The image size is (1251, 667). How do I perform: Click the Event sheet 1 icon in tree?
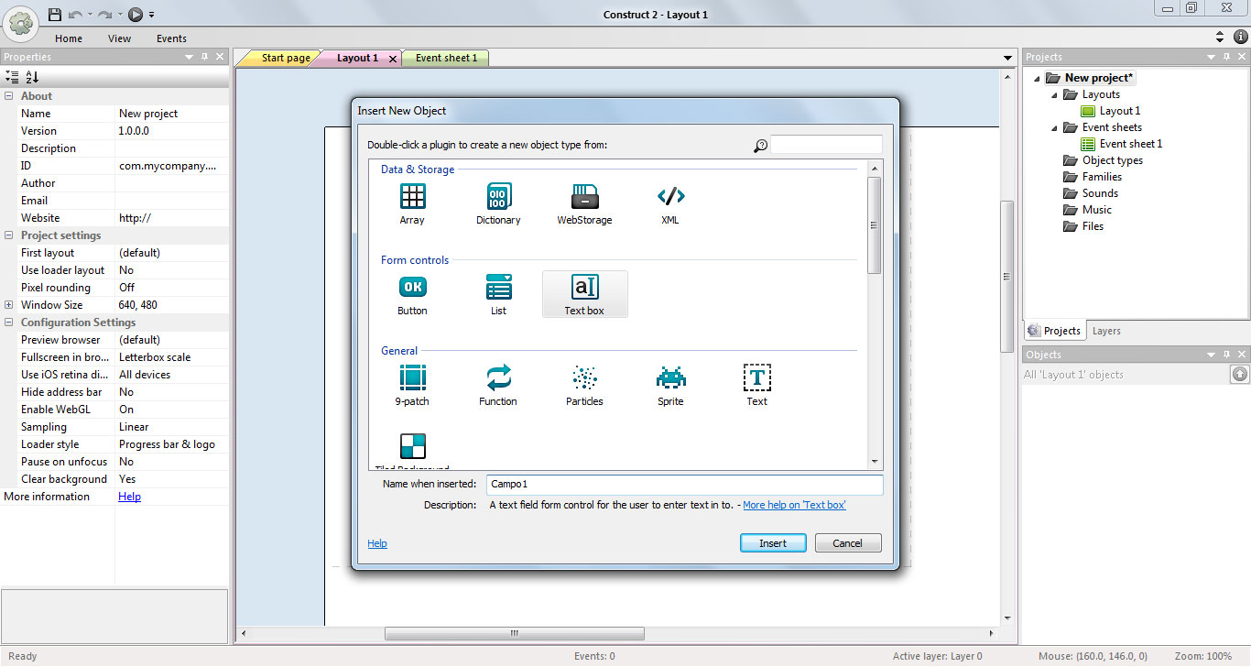coord(1088,144)
